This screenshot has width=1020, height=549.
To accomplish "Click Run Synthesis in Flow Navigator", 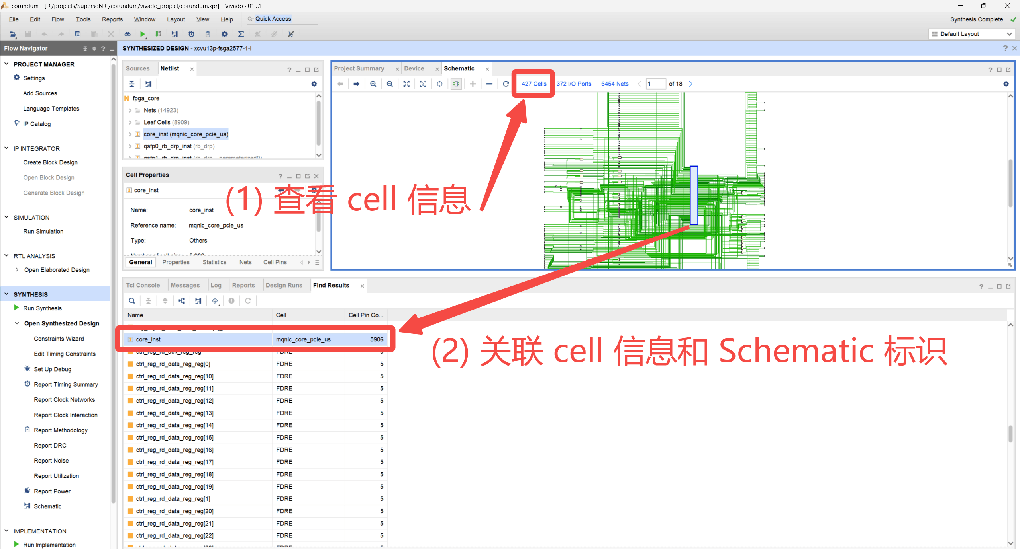I will click(x=42, y=308).
